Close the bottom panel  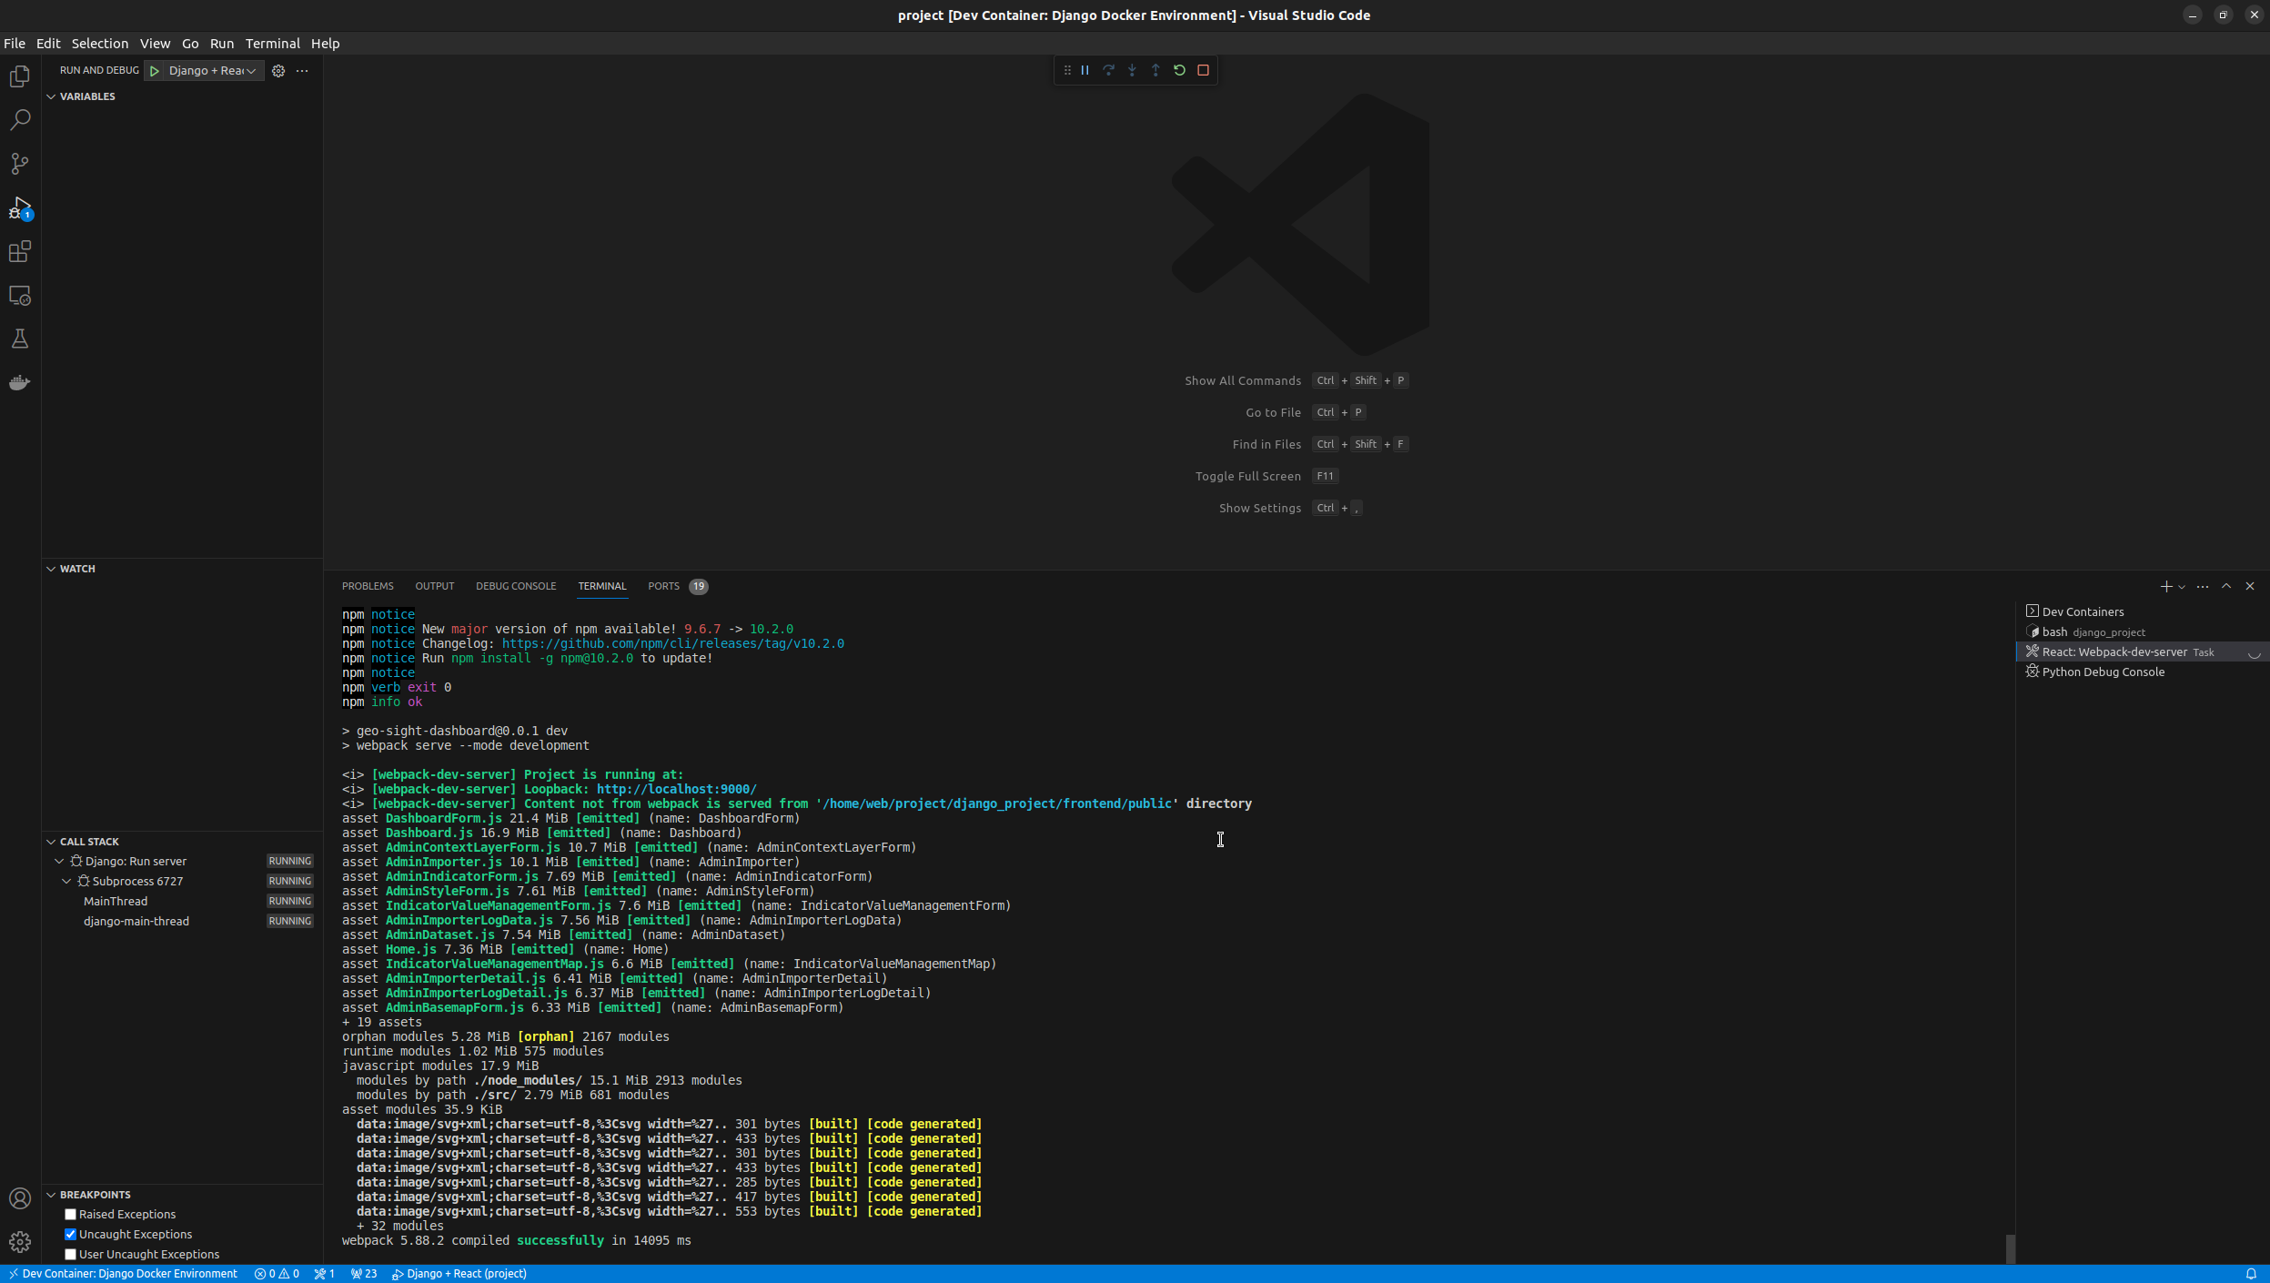coord(2250,587)
